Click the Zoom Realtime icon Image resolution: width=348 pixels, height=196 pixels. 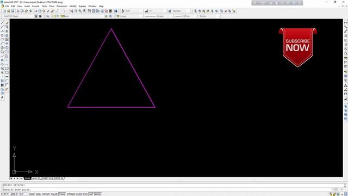pyautogui.click(x=76, y=11)
